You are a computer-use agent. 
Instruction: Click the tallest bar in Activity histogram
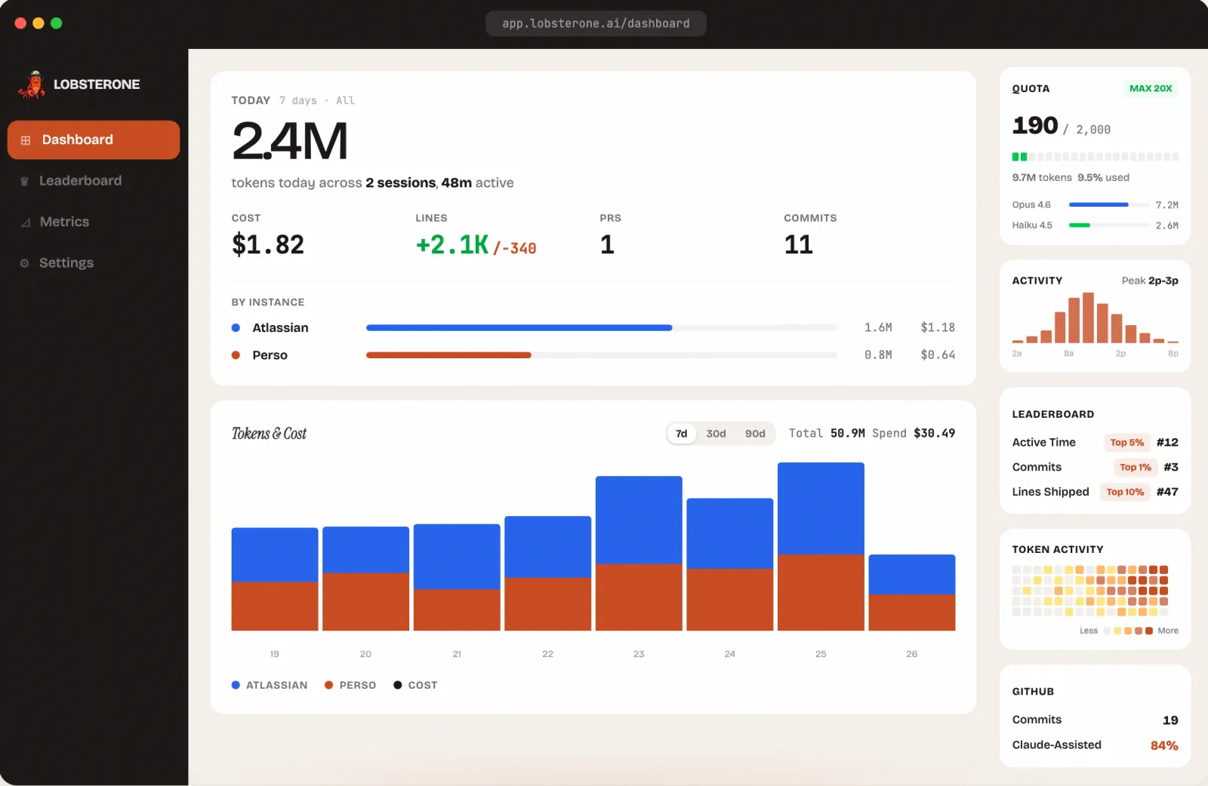[x=1088, y=318]
